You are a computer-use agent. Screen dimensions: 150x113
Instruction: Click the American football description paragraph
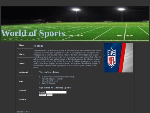(x=67, y=59)
